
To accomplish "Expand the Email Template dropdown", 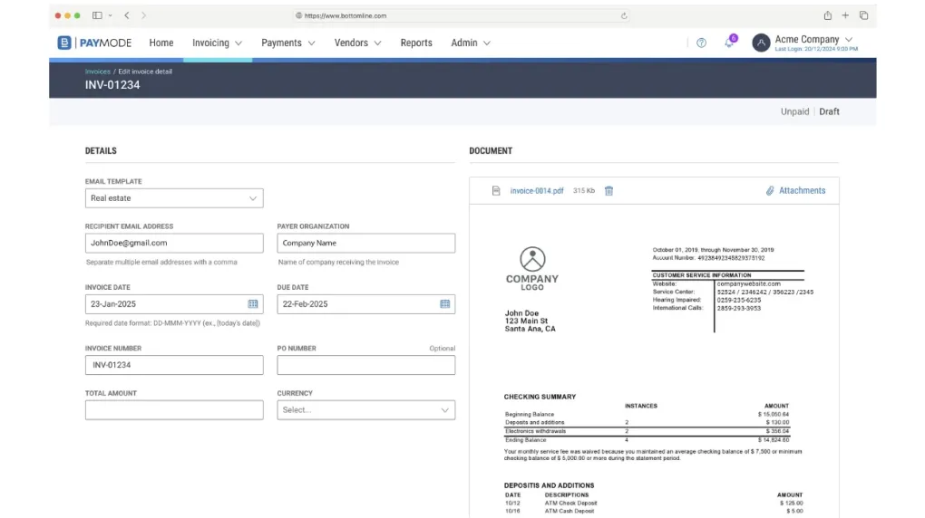I will point(174,198).
